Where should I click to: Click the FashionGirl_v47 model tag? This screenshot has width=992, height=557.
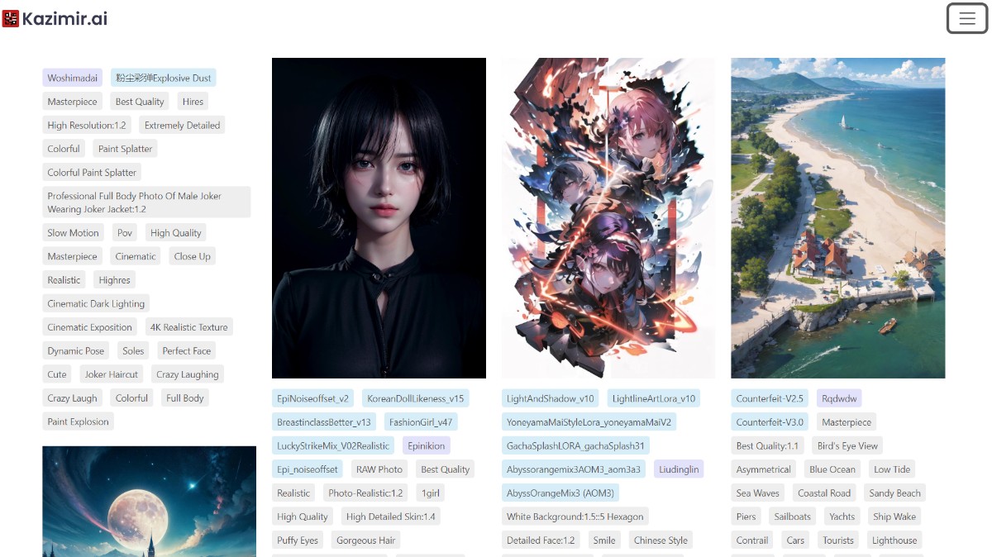(422, 422)
